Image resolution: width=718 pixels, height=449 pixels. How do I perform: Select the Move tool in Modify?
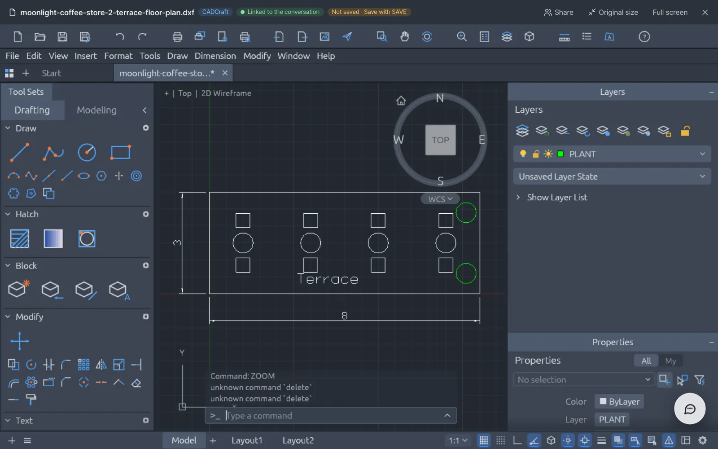click(20, 341)
